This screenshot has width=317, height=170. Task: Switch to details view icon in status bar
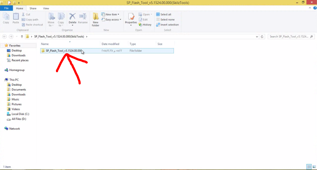309,167
